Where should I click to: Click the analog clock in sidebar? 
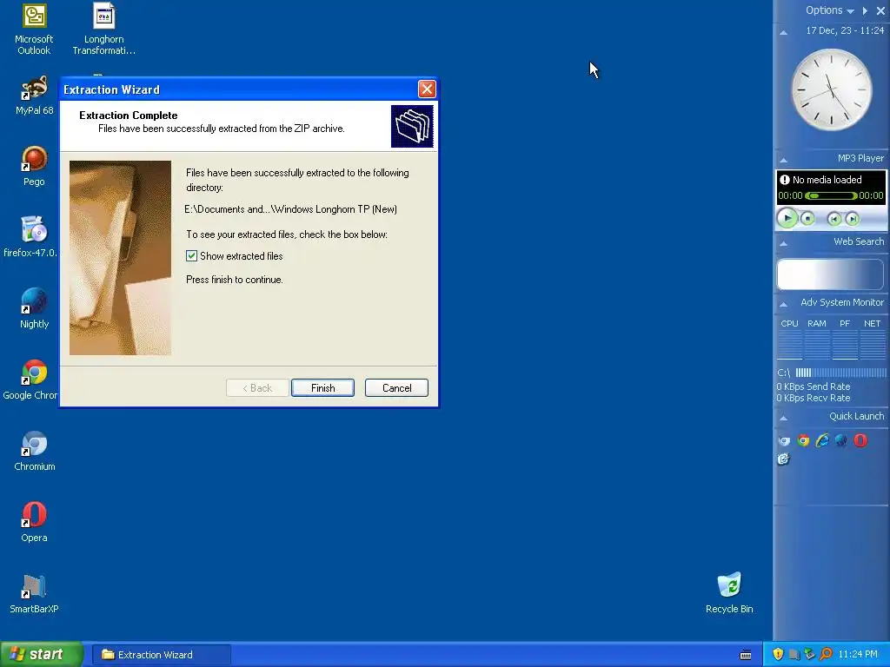click(x=832, y=89)
